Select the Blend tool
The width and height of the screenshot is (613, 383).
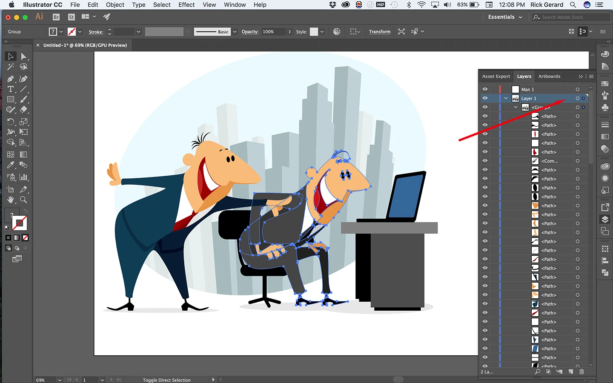(x=23, y=165)
